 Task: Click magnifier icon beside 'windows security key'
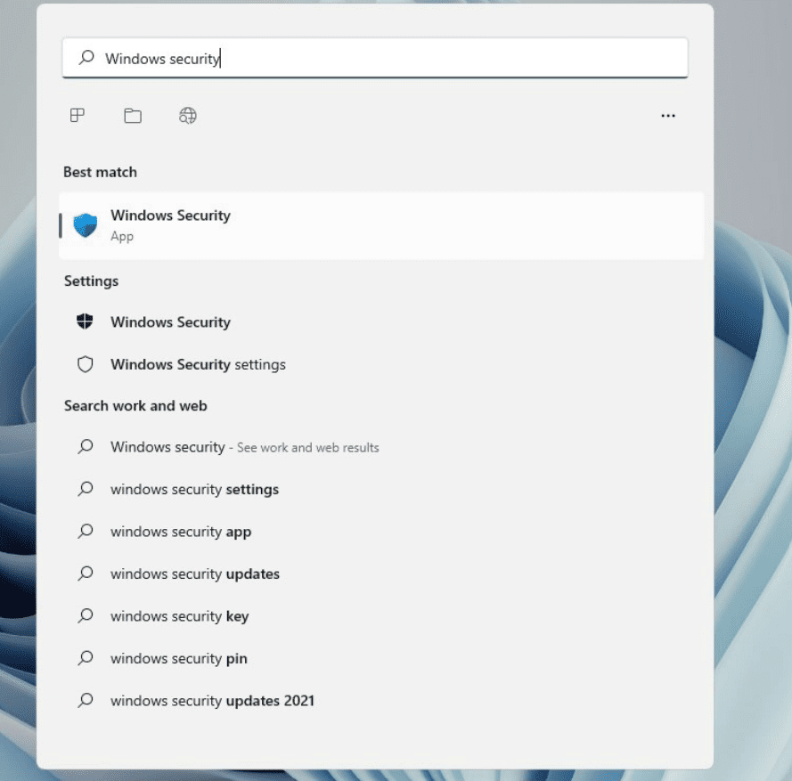click(x=86, y=615)
